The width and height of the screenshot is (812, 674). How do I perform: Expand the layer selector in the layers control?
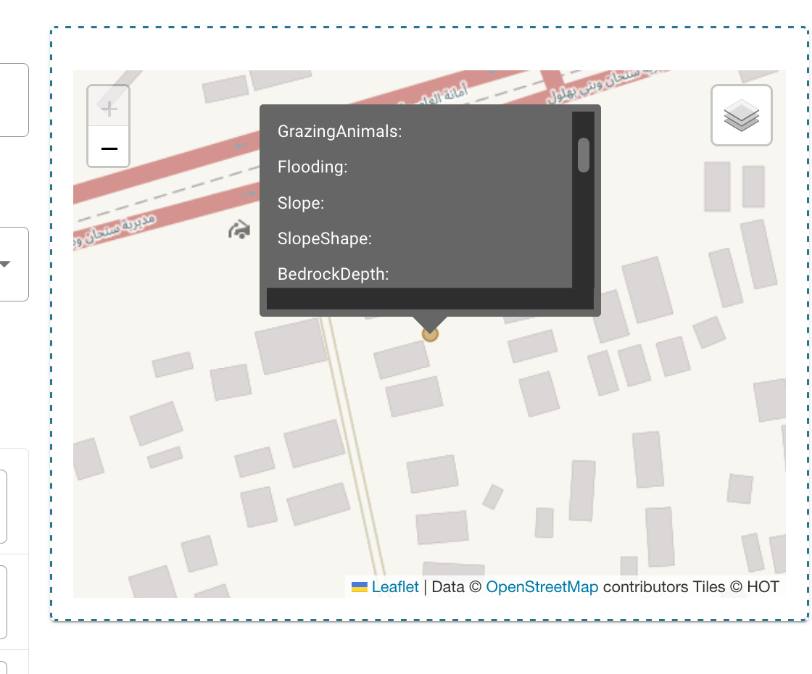click(x=742, y=116)
